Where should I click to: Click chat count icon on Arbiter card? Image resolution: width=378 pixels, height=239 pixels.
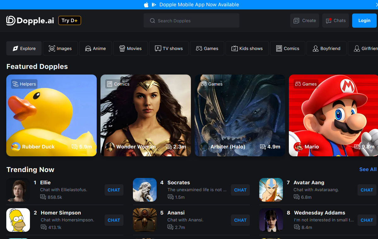pyautogui.click(x=263, y=147)
